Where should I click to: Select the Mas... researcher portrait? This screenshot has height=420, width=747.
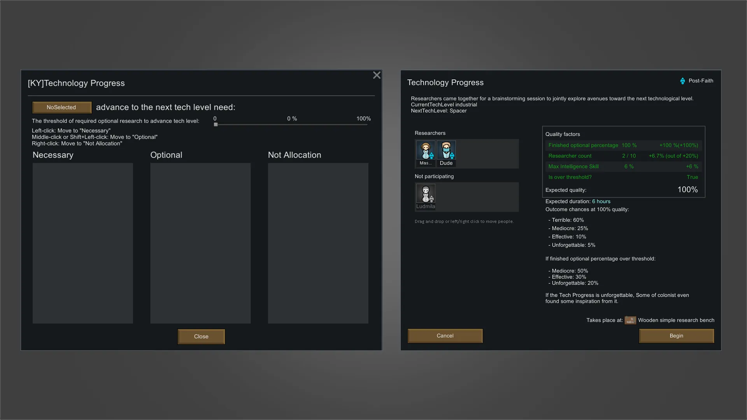[x=426, y=151]
